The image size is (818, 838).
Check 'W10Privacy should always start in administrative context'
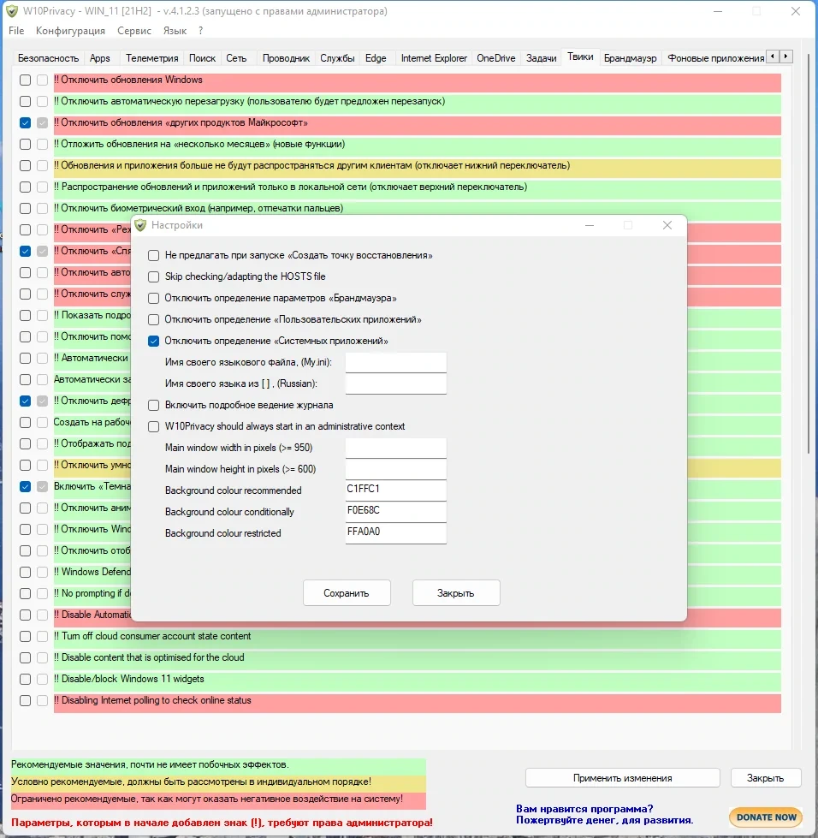point(154,426)
